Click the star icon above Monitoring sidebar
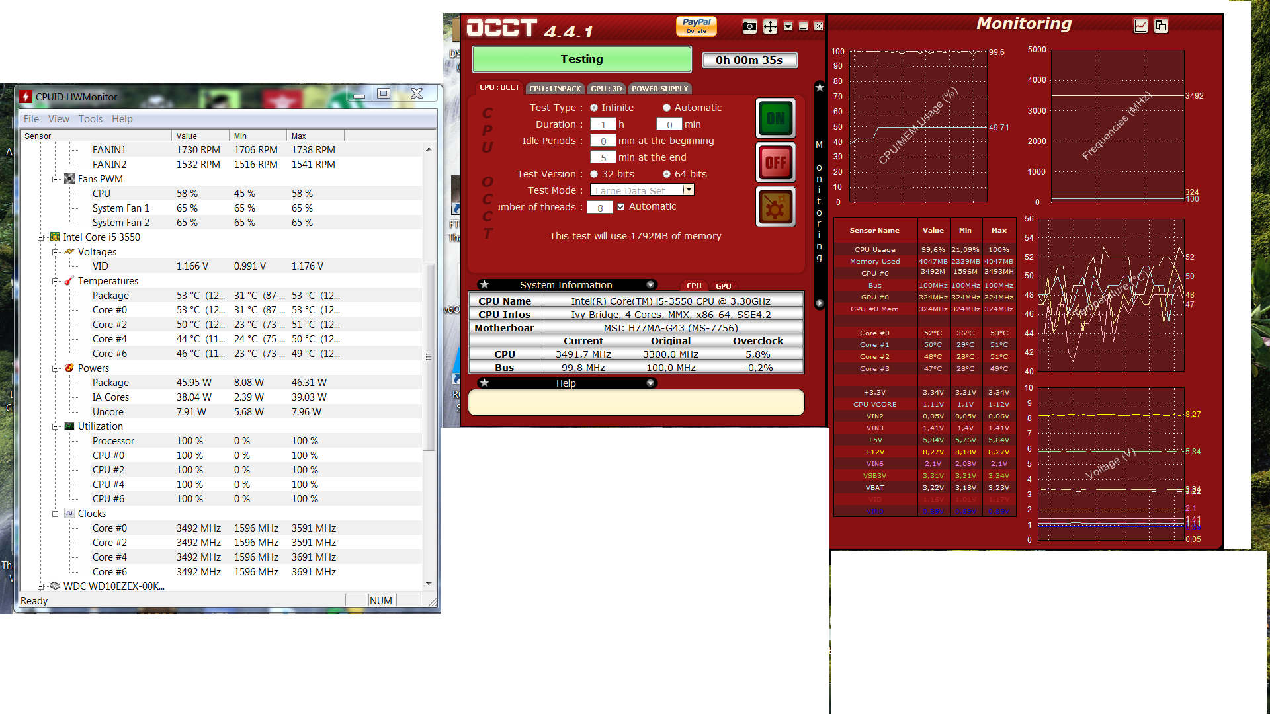The width and height of the screenshot is (1270, 714). click(x=820, y=87)
